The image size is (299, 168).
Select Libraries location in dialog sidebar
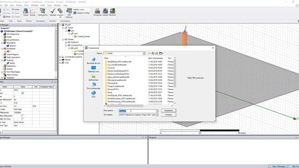[93, 77]
